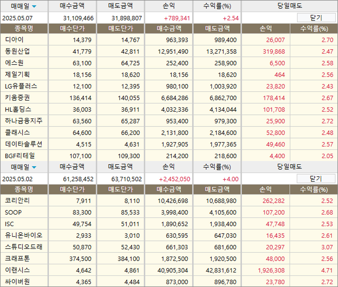Select the 스튜디오드래 stock name

pos(24,247)
